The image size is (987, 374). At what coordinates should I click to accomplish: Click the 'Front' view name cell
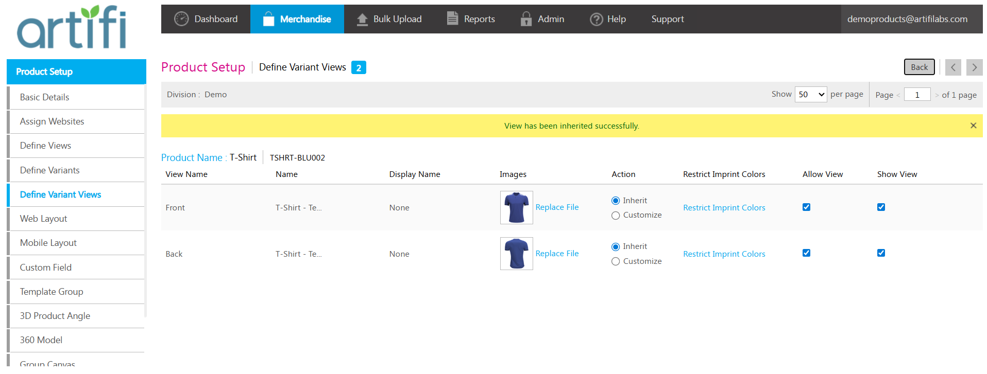point(175,208)
